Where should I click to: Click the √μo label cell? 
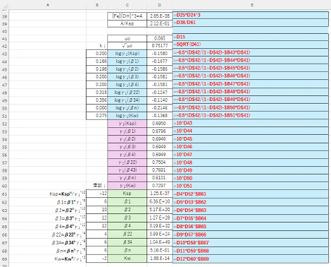click(127, 46)
